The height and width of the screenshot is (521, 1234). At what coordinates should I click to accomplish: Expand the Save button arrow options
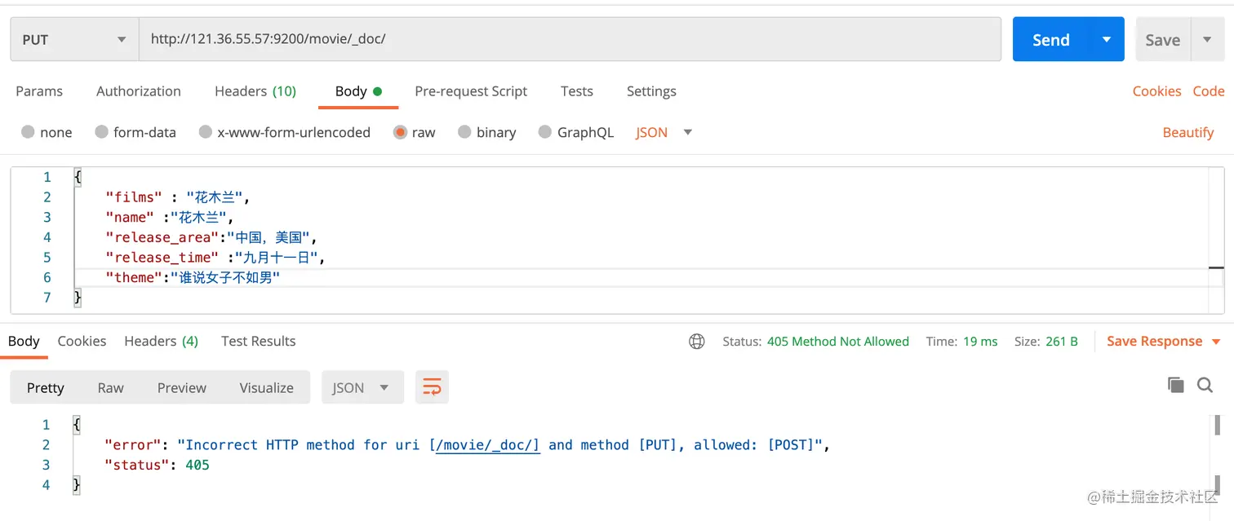tap(1207, 39)
